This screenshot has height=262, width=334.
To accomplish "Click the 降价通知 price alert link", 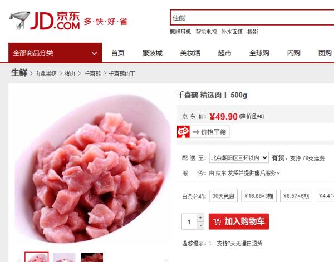I will pos(252,116).
